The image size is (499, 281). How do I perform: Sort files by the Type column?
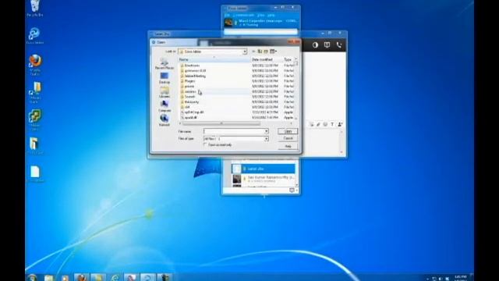tap(288, 59)
